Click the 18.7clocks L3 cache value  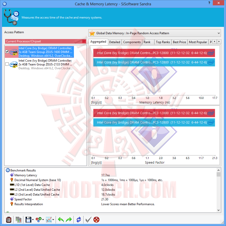tap(108, 195)
